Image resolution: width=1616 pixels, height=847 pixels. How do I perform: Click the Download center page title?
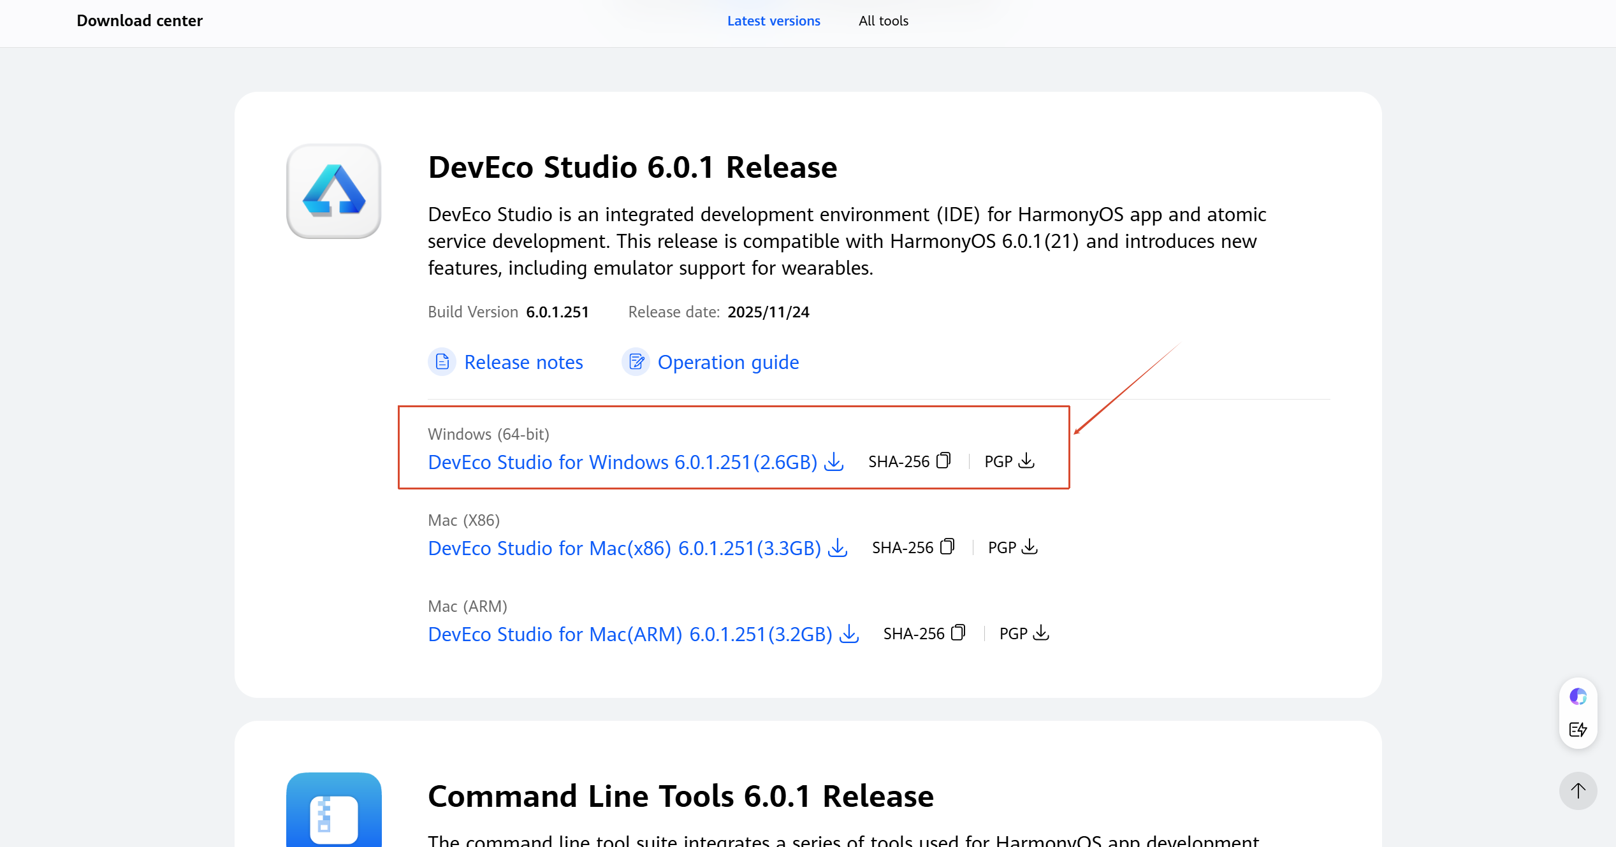140,21
